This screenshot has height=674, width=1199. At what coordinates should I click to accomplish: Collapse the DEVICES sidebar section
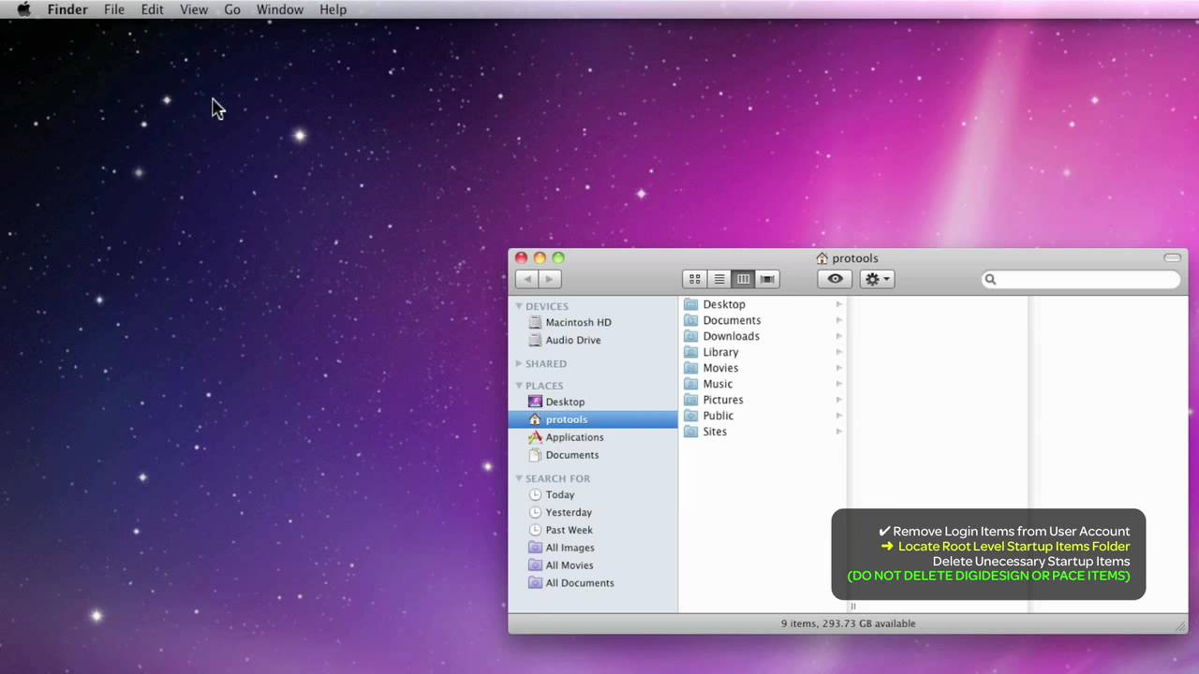[519, 306]
